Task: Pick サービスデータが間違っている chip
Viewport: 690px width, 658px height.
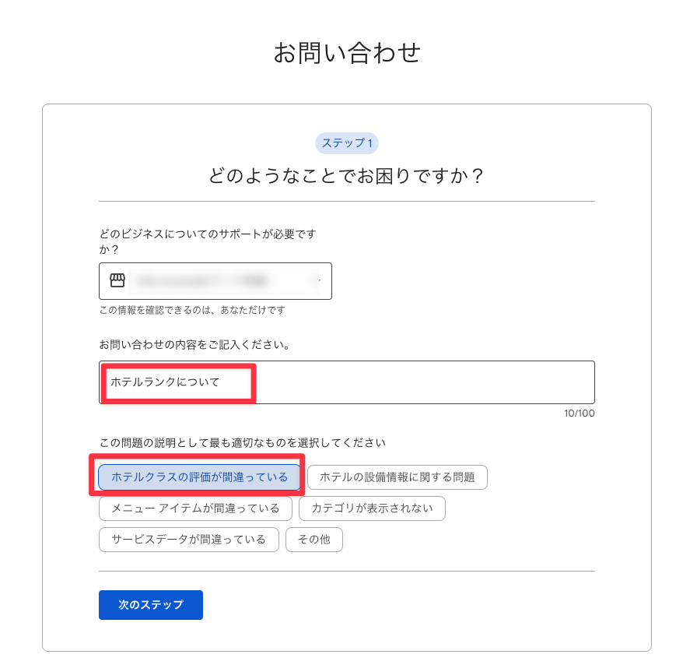Action: pyautogui.click(x=189, y=540)
